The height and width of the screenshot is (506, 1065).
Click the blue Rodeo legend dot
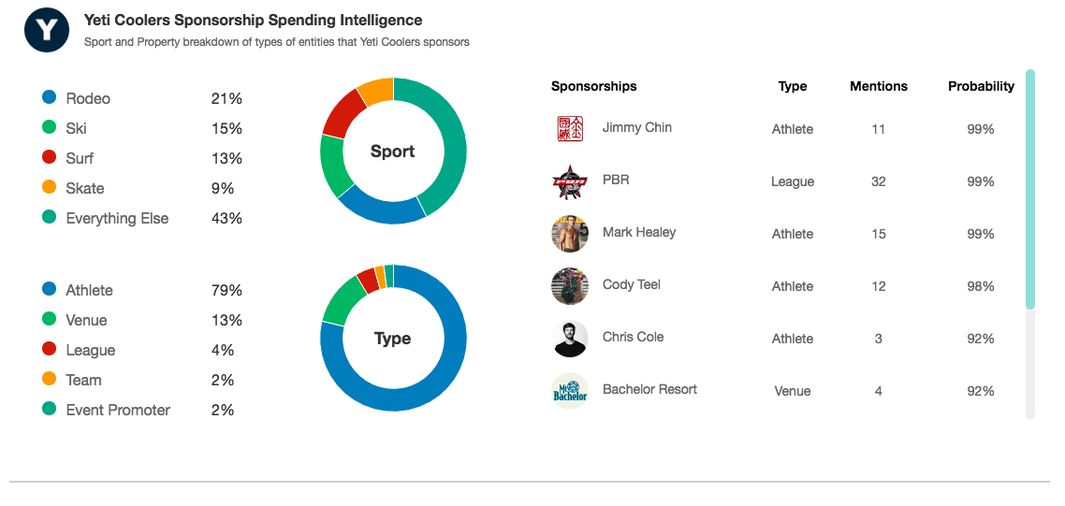click(49, 97)
